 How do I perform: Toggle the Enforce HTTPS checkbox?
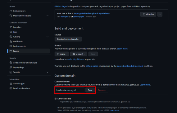tap(56, 99)
